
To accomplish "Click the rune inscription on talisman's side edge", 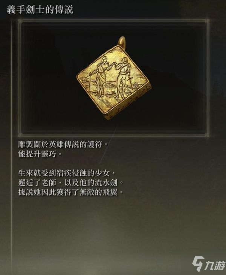I will [x=130, y=102].
